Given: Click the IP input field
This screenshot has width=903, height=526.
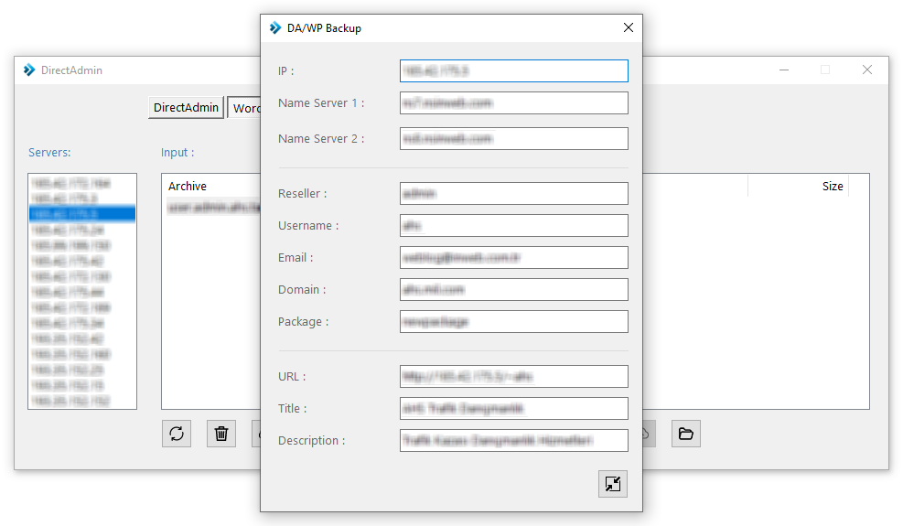Looking at the screenshot, I should pyautogui.click(x=513, y=70).
